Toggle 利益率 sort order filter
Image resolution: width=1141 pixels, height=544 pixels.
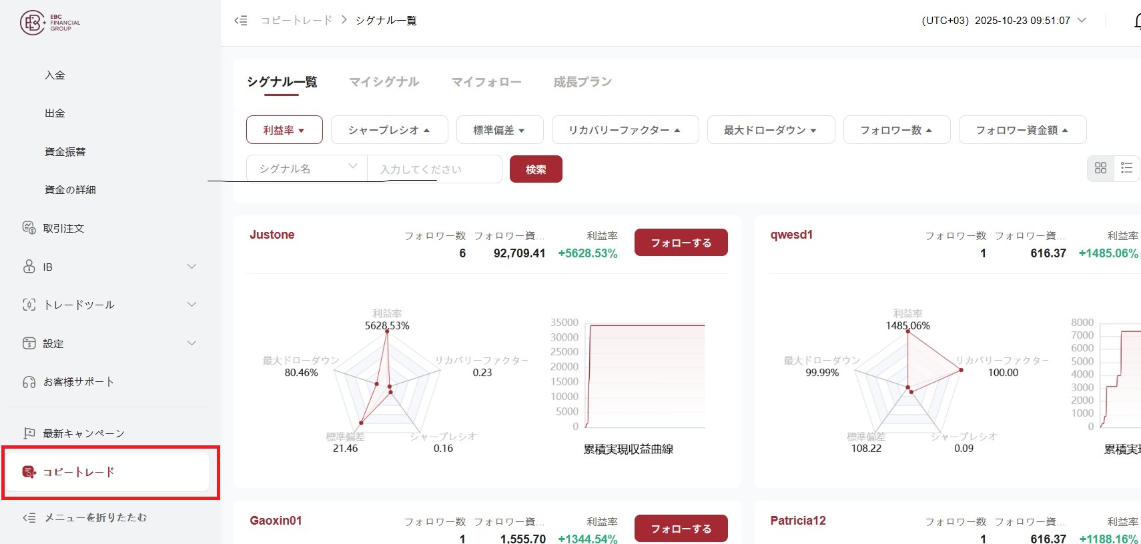click(x=284, y=130)
